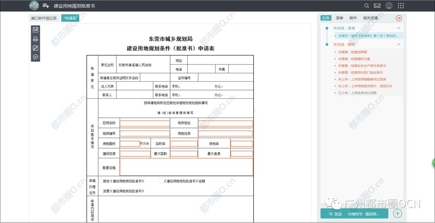The image size is (435, 223).
Task: Click the 最大高度 input field
Action: click(x=242, y=154)
